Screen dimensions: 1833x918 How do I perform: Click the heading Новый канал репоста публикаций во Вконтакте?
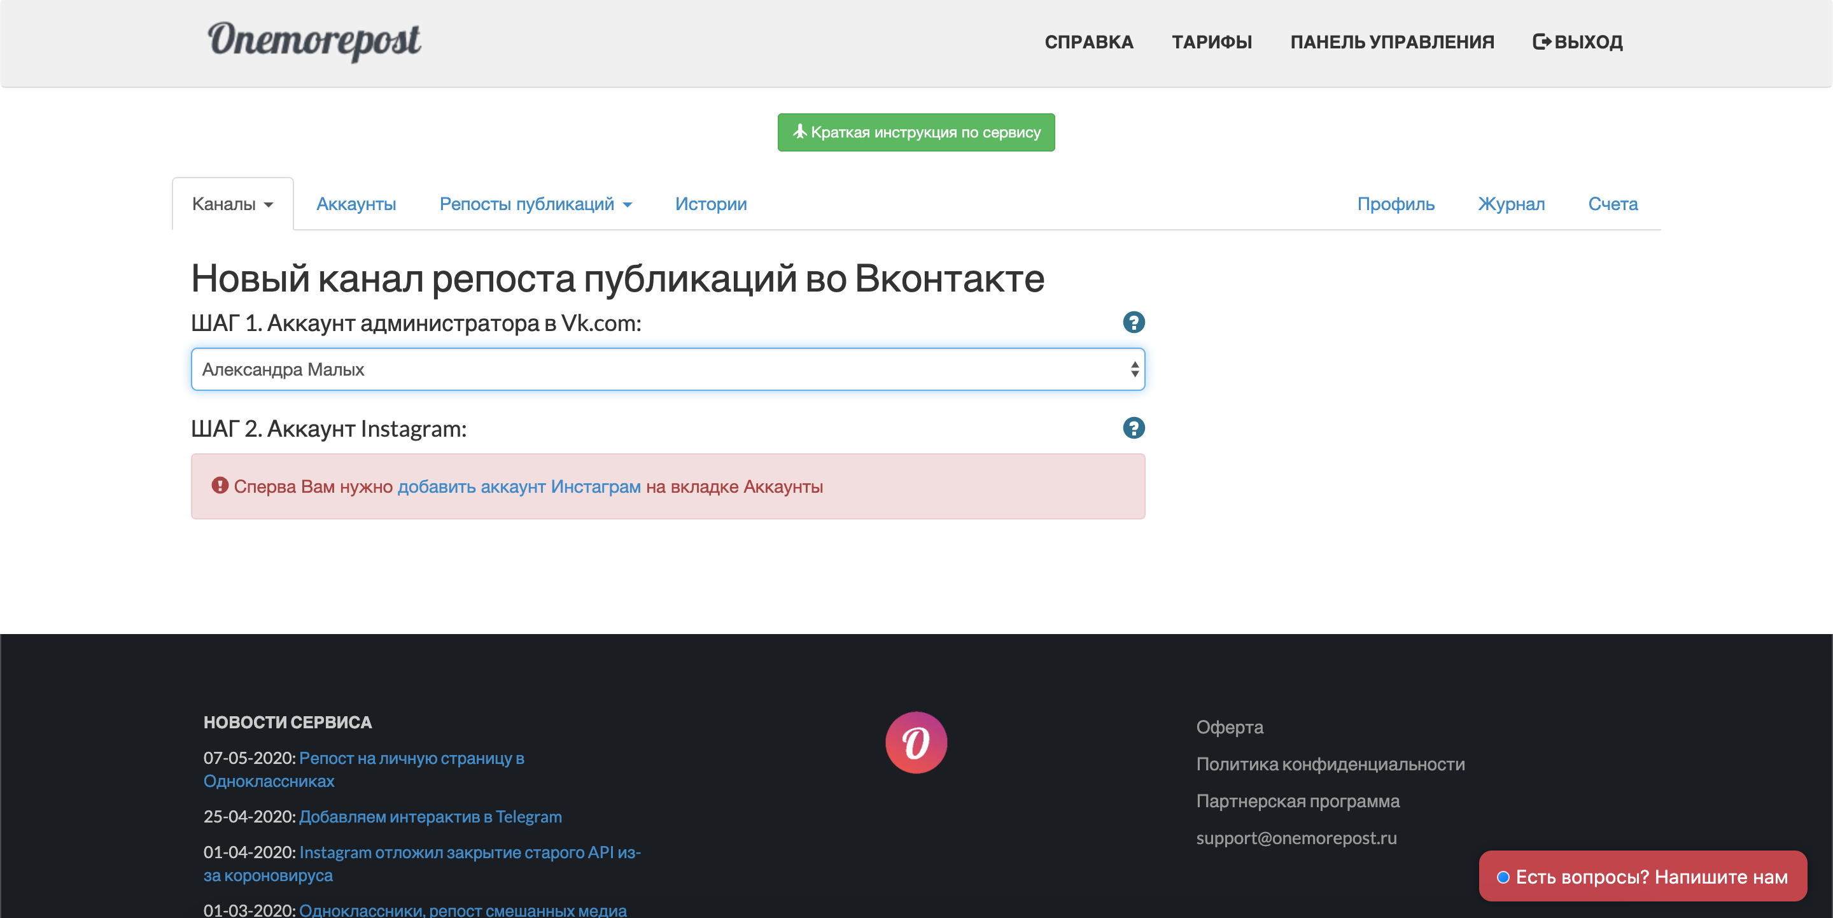point(617,278)
